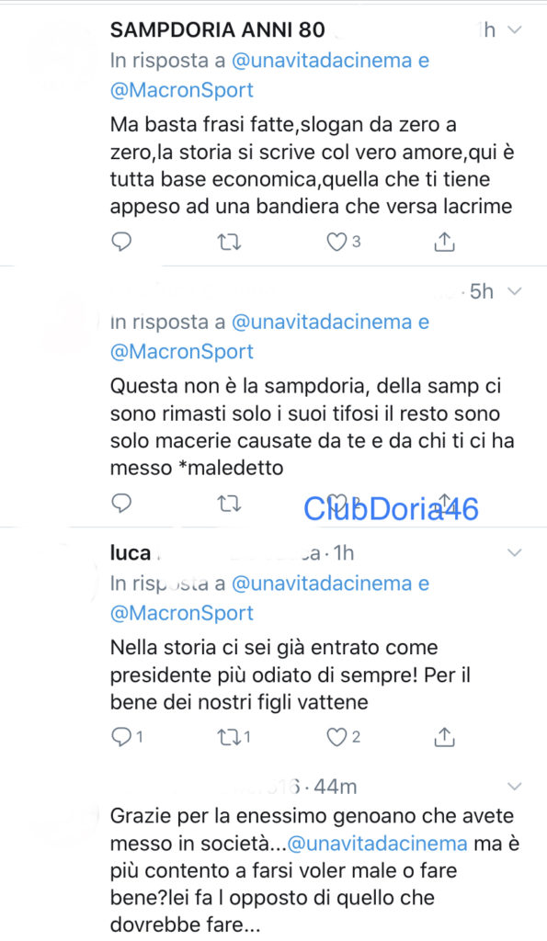Retweet the SAMPDORIA ANNI 80 tweet

pyautogui.click(x=228, y=242)
